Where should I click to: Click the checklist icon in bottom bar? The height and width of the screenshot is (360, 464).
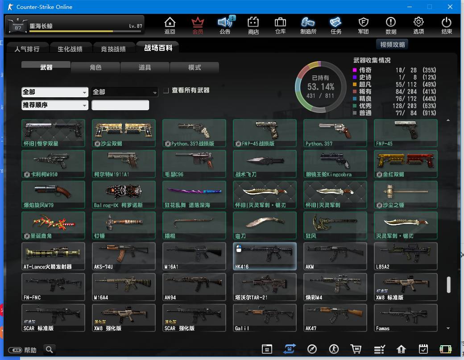[379, 349]
